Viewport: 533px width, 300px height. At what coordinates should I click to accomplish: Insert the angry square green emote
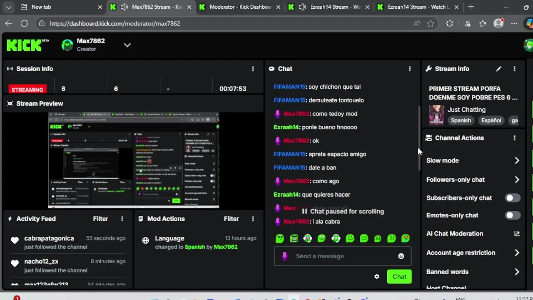pyautogui.click(x=294, y=238)
